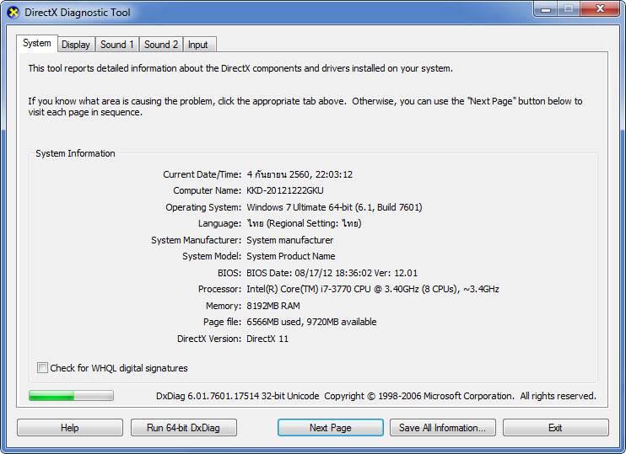This screenshot has height=454, width=626.
Task: Click the Language value with Regional Setting
Action: tap(304, 223)
